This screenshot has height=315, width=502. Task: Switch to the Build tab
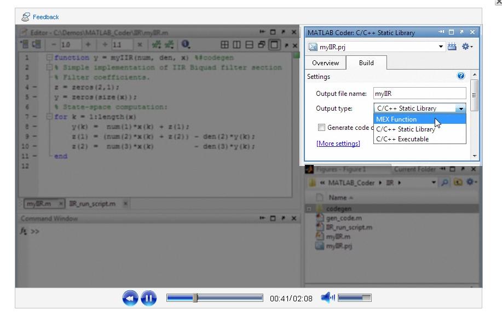[x=366, y=63]
